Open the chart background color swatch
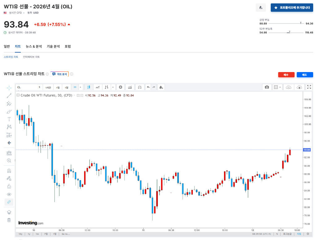 point(276,87)
